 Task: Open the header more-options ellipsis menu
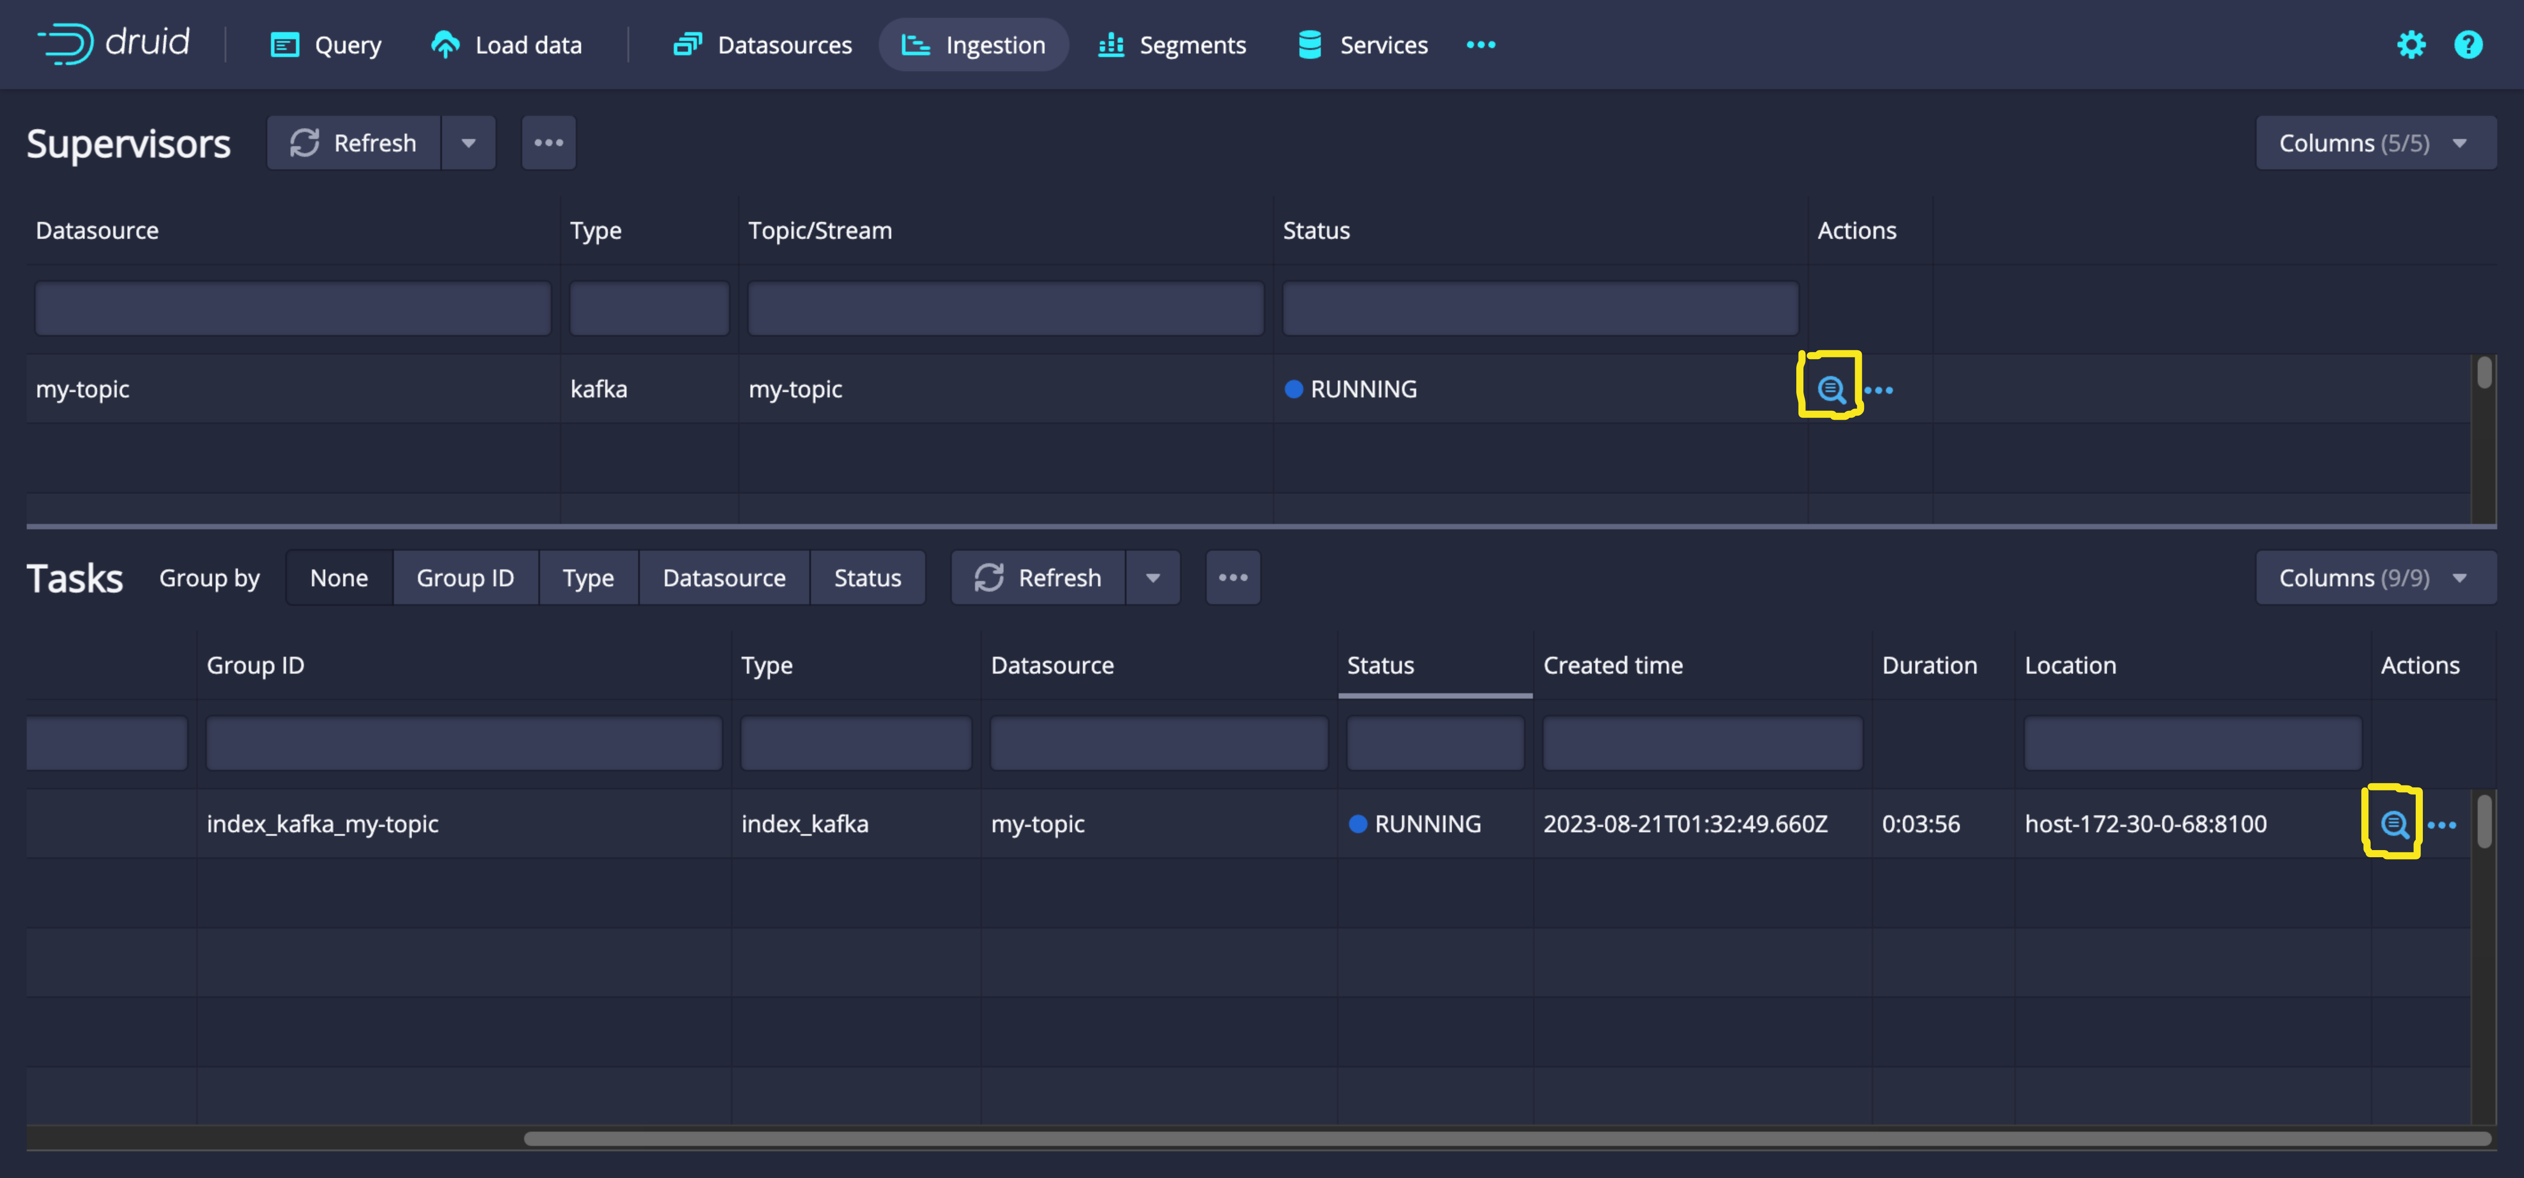click(1480, 45)
